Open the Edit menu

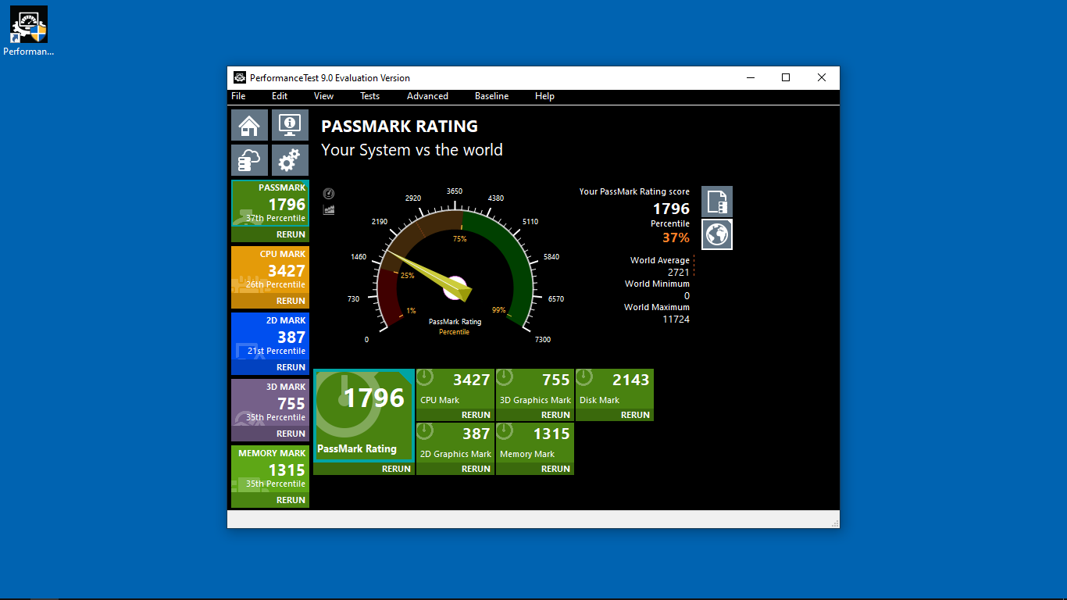pyautogui.click(x=280, y=96)
